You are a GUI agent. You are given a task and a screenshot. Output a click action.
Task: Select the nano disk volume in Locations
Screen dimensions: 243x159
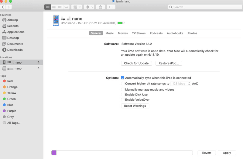tap(21, 68)
